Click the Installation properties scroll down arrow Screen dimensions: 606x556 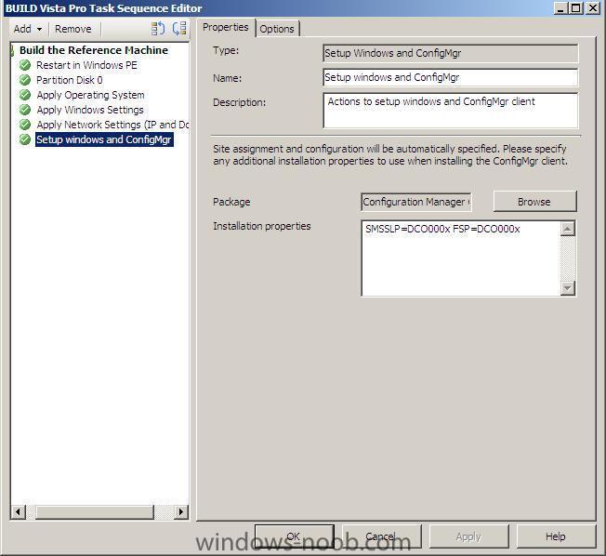tap(567, 288)
